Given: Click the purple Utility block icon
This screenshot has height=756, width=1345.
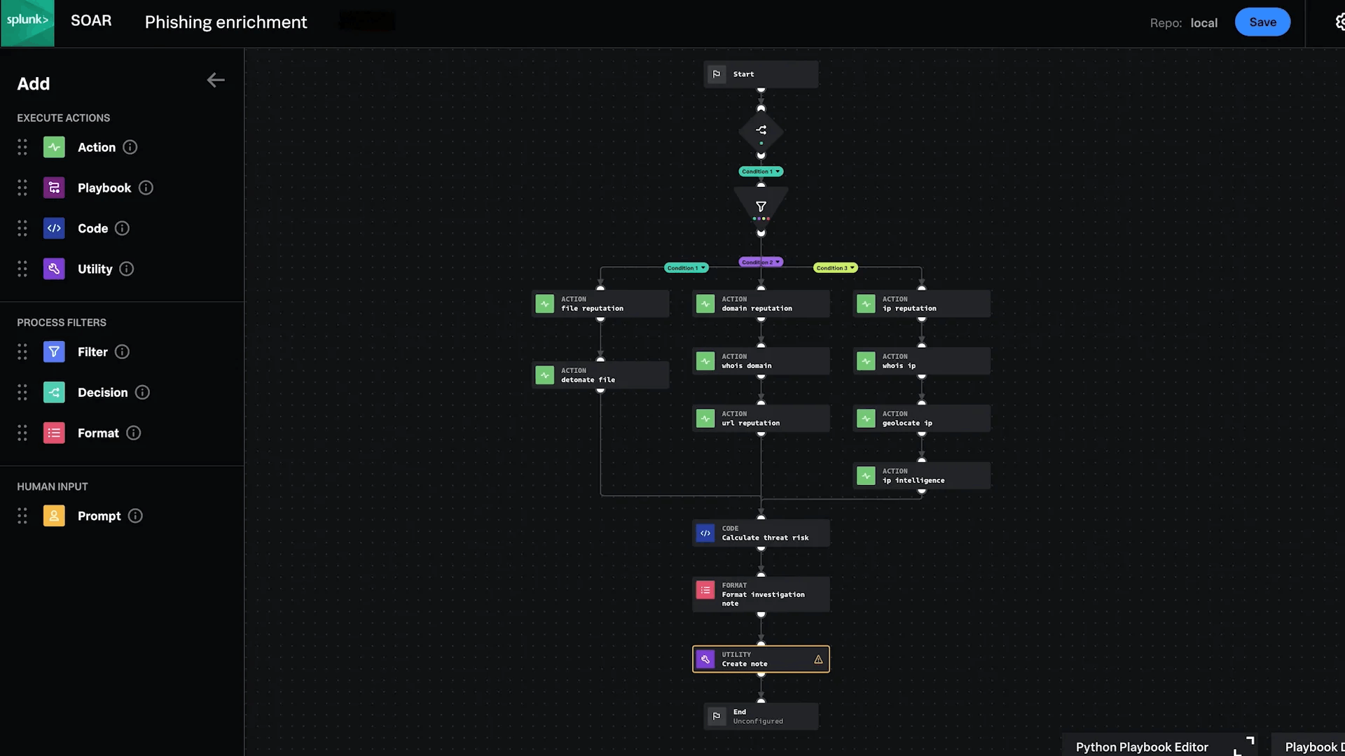Looking at the screenshot, I should [x=54, y=269].
